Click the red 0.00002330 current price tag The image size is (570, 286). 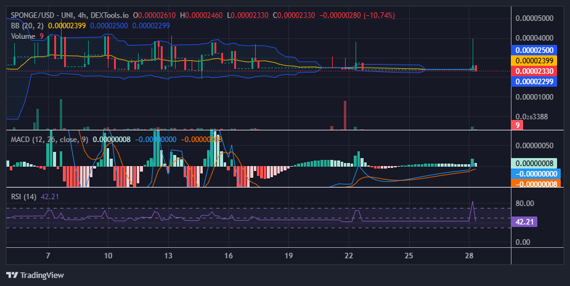(x=534, y=71)
